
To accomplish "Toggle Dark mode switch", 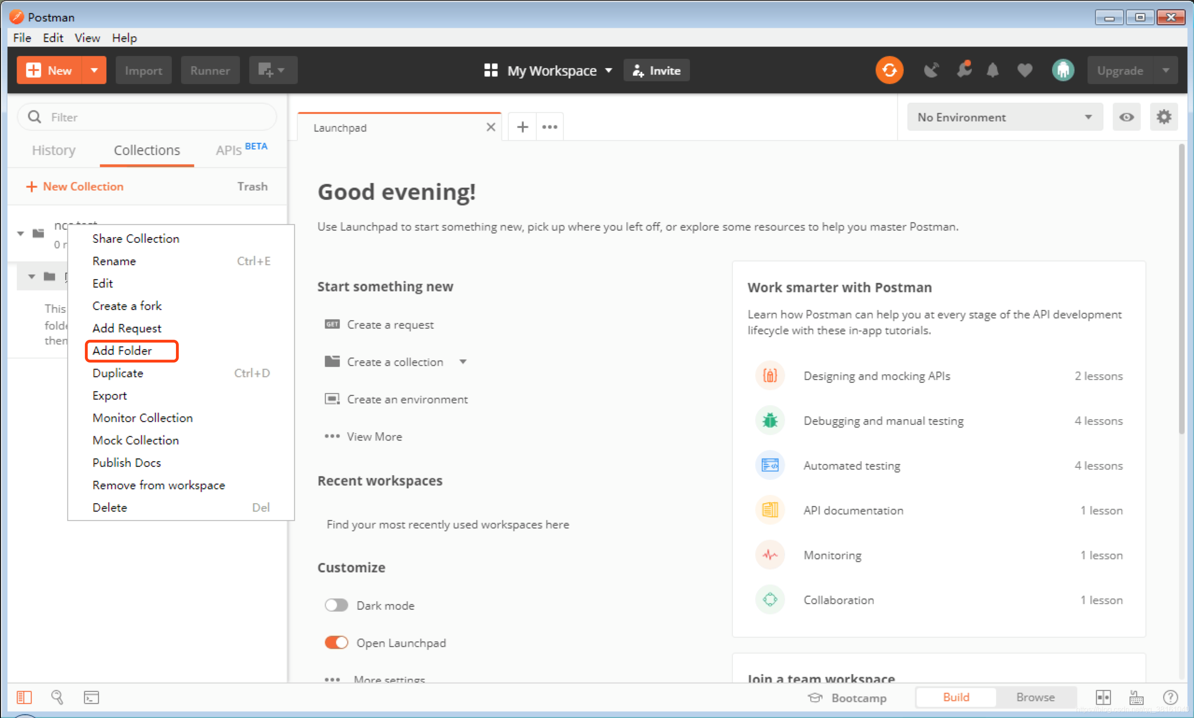I will point(337,605).
